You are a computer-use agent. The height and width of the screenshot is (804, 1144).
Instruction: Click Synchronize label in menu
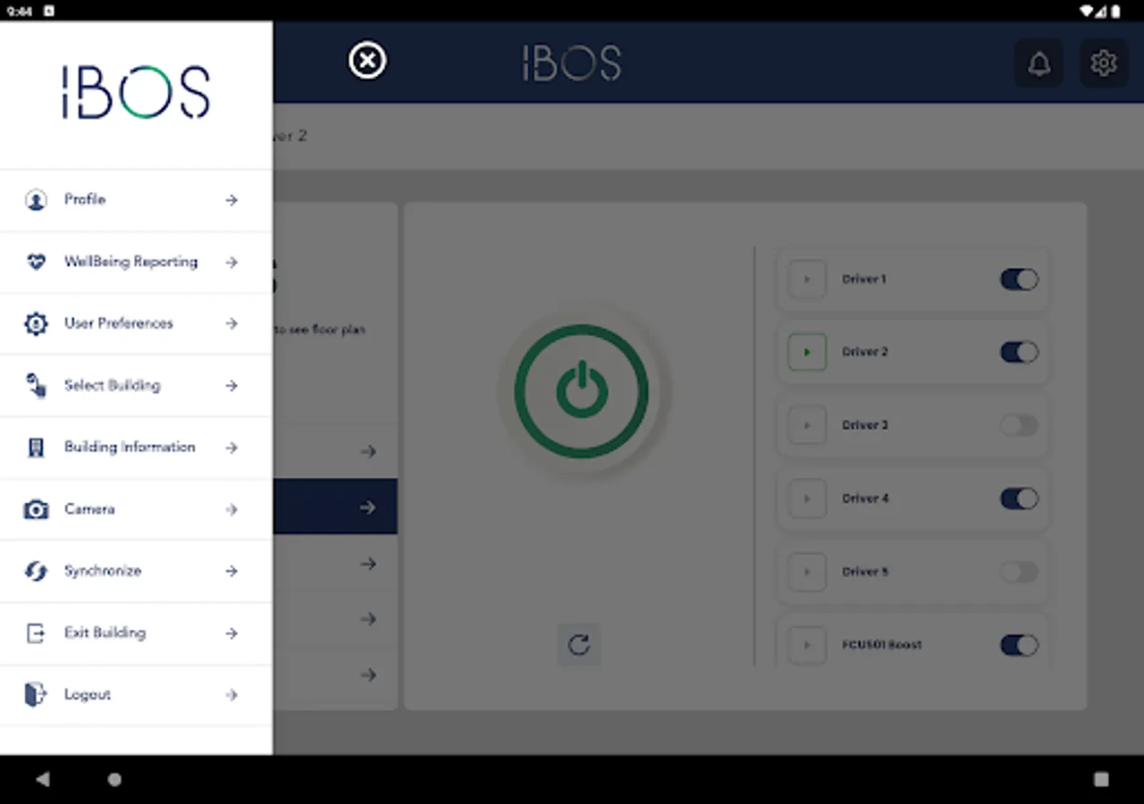tap(103, 571)
